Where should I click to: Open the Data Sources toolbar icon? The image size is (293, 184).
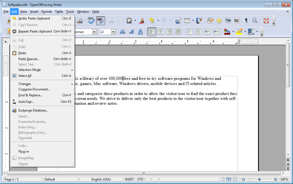click(237, 21)
